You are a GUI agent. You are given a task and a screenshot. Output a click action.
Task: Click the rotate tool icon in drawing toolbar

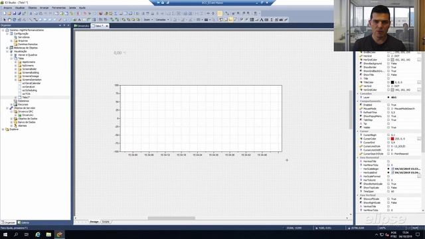(x=15, y=20)
